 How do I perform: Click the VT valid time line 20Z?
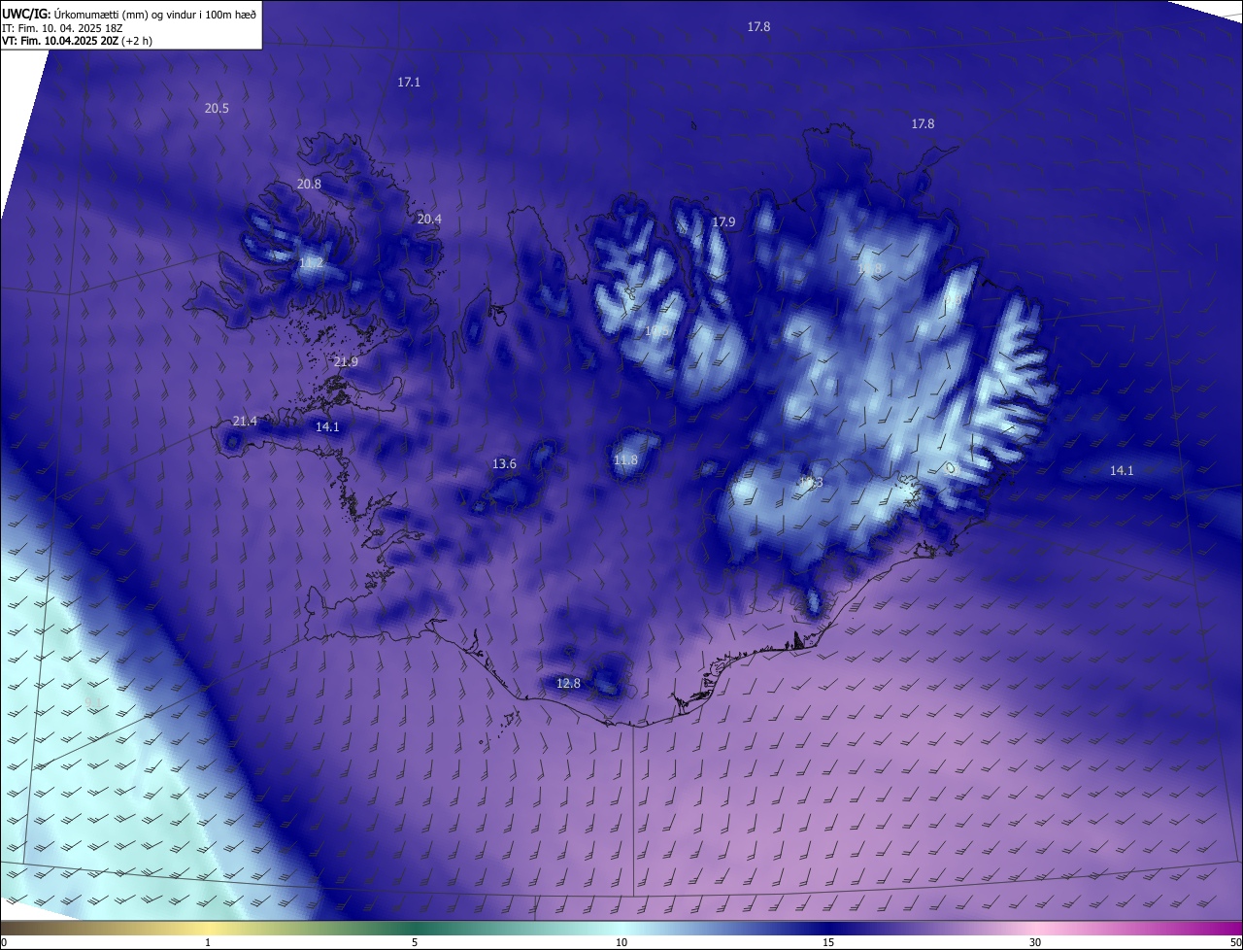77,41
